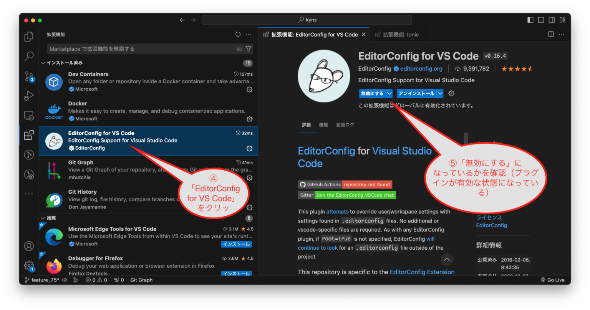Filter extensions using the funnel icon
The image size is (590, 310).
pos(249,49)
